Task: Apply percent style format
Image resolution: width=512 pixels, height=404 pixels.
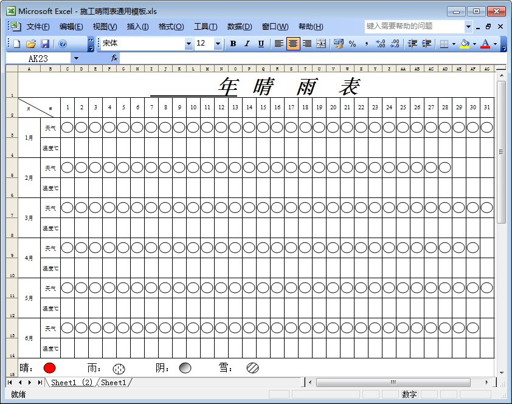Action: 352,44
